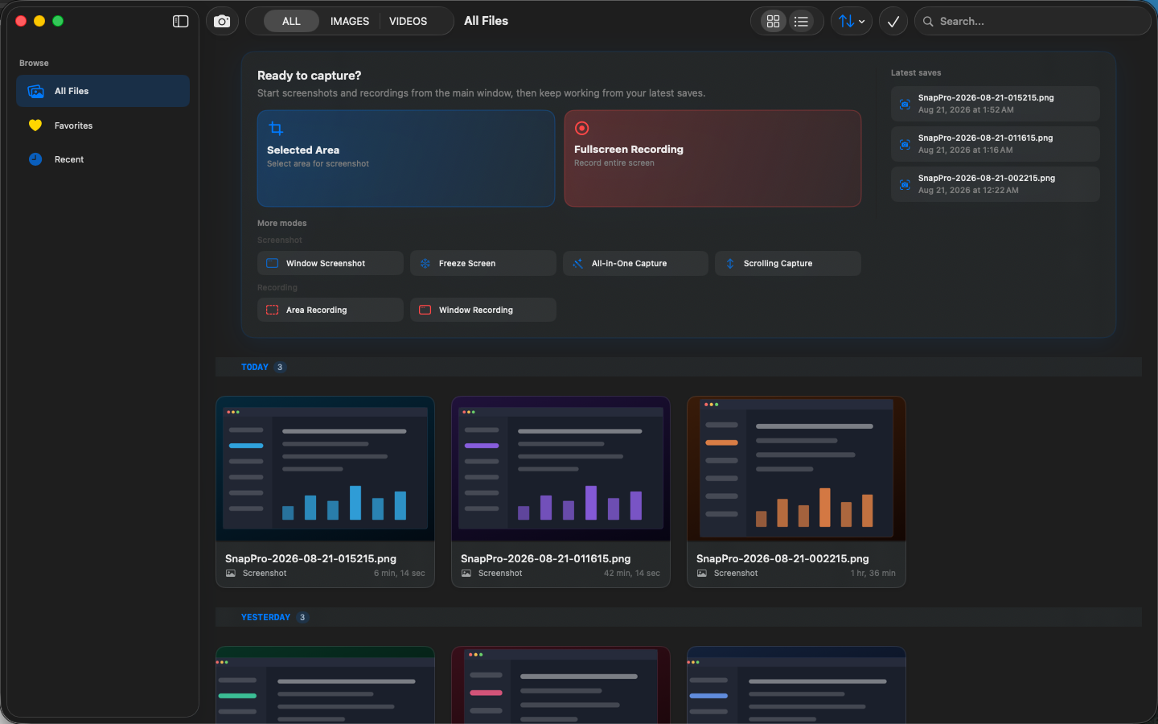Click the Window Recording red icon
This screenshot has height=724, width=1158.
point(425,310)
